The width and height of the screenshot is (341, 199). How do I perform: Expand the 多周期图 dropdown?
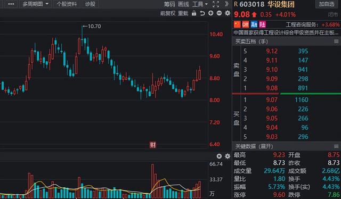coord(36,4)
